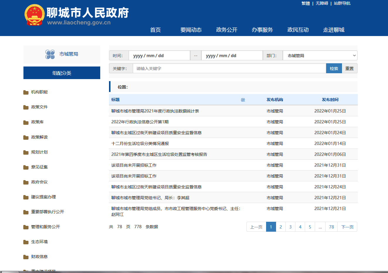Open 2022年行政执法信息公开第1期 article
Screen dimensions: 388x273
tap(140, 122)
